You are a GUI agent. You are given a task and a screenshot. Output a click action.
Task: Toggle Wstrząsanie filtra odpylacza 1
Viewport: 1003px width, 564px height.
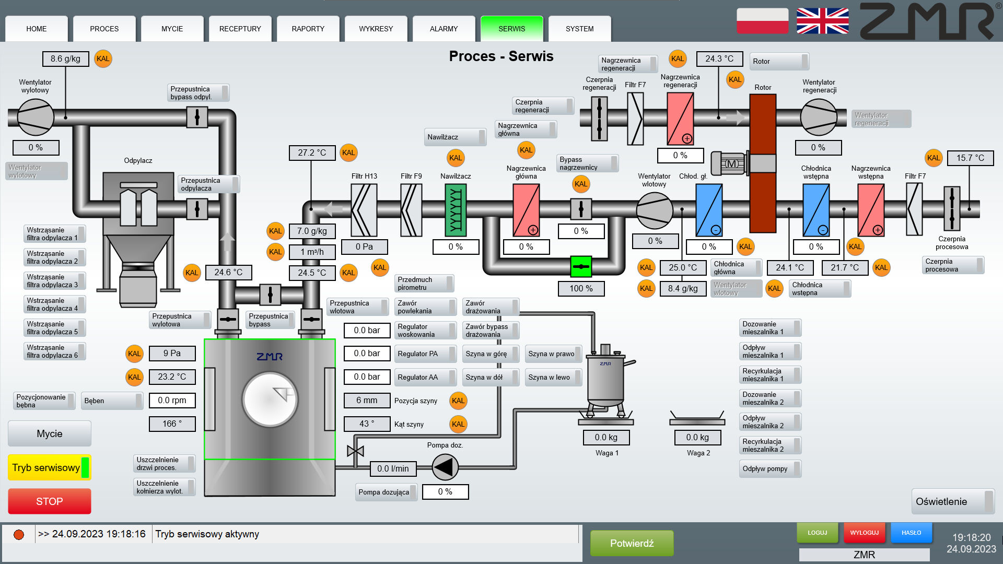click(x=55, y=234)
